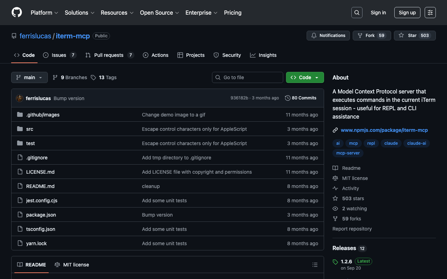Click the Sign up button

pyautogui.click(x=407, y=13)
